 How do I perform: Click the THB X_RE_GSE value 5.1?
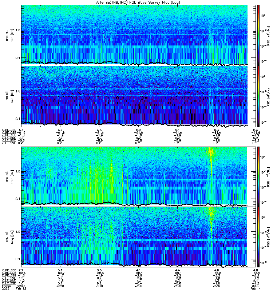[x=177, y=130]
